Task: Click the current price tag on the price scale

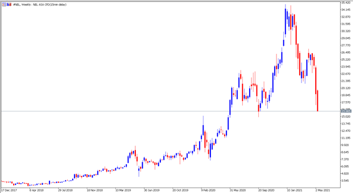Action: coord(347,111)
